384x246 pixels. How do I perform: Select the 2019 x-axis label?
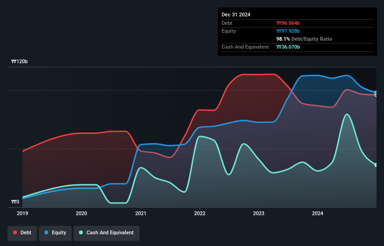tap(22, 213)
